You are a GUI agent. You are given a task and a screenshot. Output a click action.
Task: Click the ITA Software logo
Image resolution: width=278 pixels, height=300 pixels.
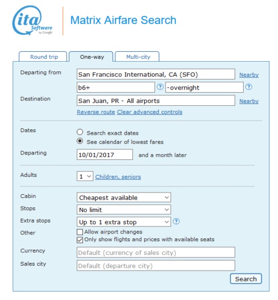pyautogui.click(x=33, y=21)
